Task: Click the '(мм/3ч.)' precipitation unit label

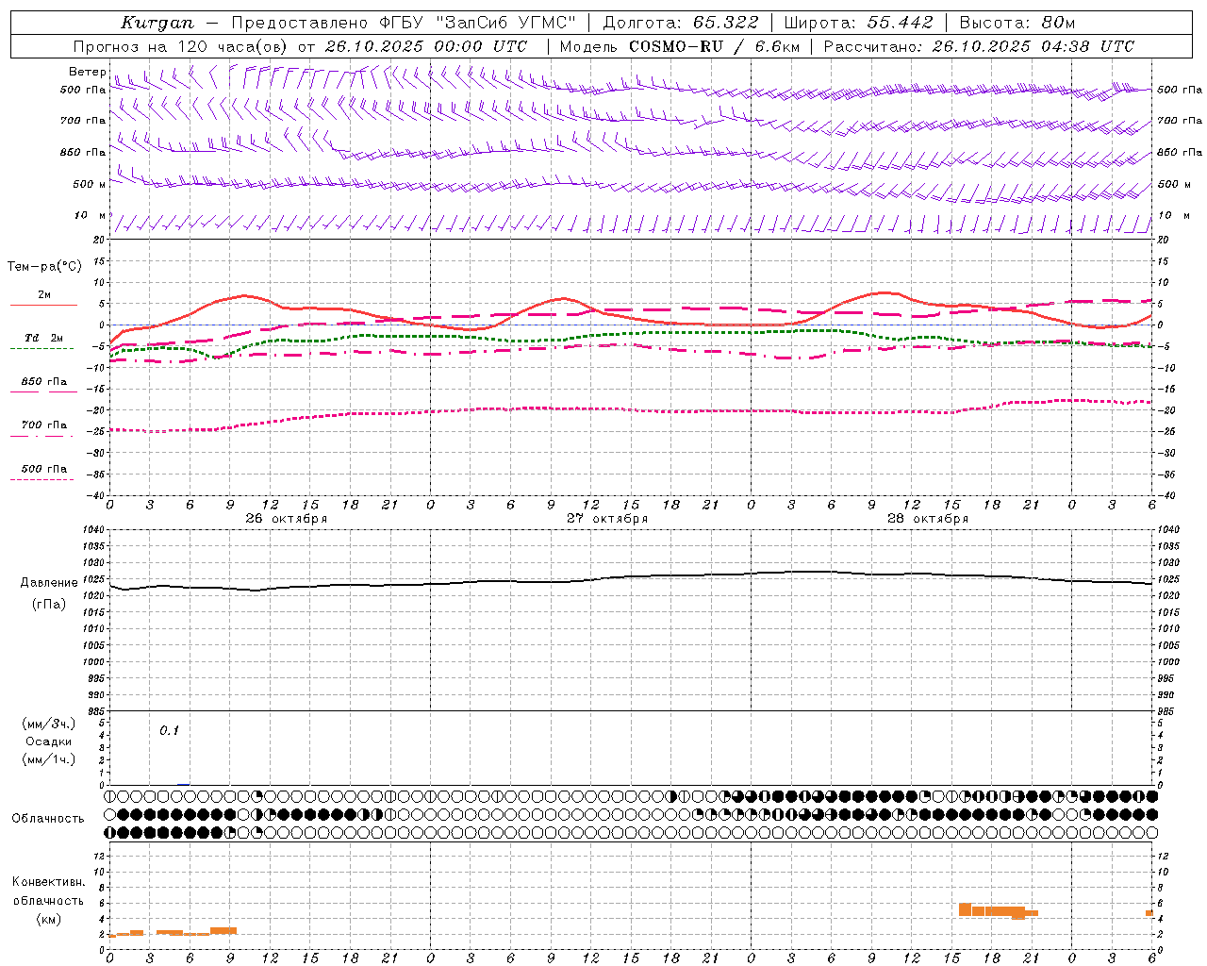Action: [49, 724]
